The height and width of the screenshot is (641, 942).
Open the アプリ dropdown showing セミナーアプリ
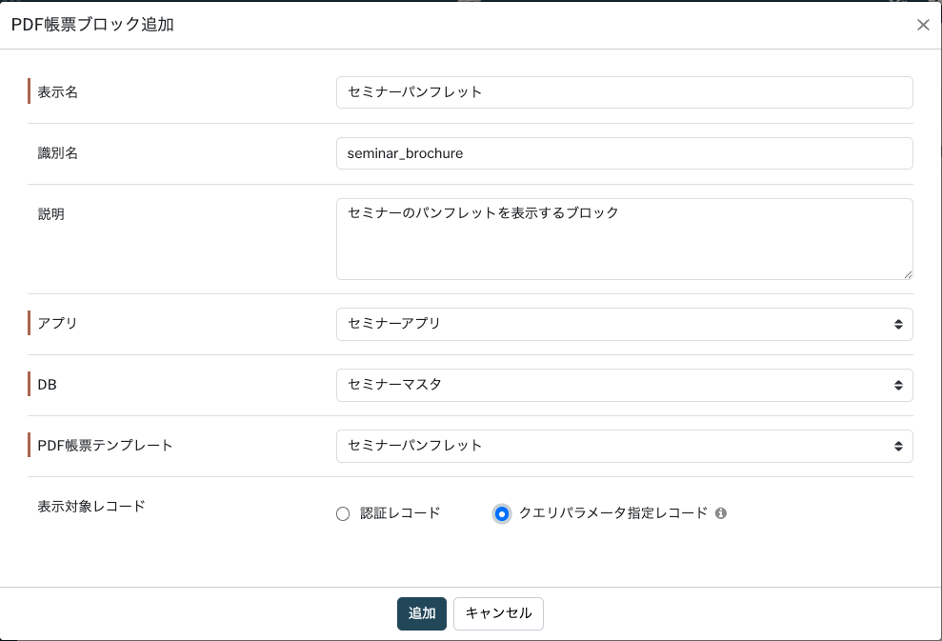pos(624,324)
